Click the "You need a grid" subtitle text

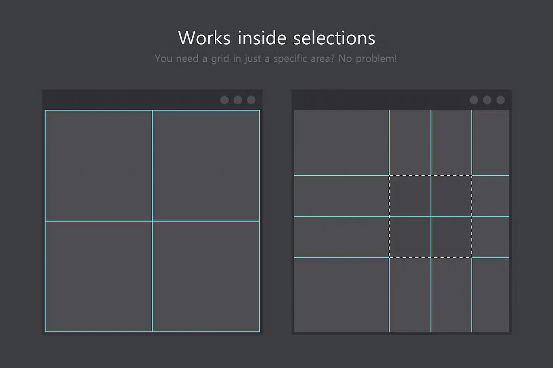pyautogui.click(x=276, y=58)
